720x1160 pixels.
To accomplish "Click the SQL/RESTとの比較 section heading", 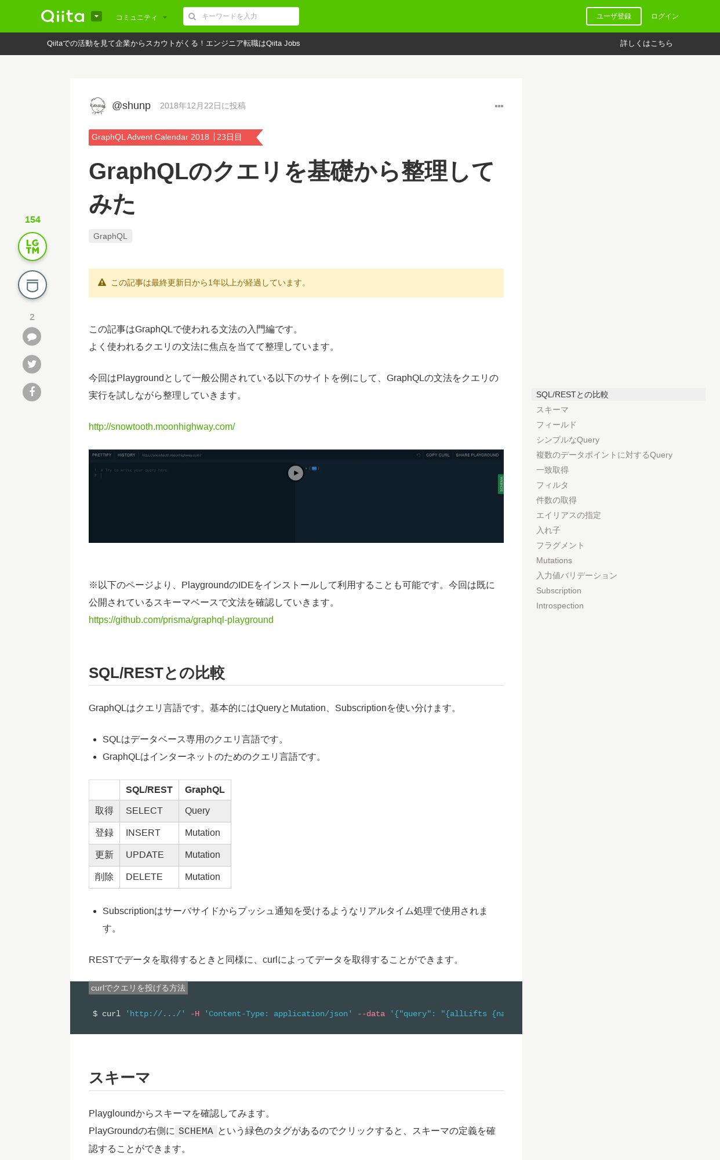I will coord(157,673).
